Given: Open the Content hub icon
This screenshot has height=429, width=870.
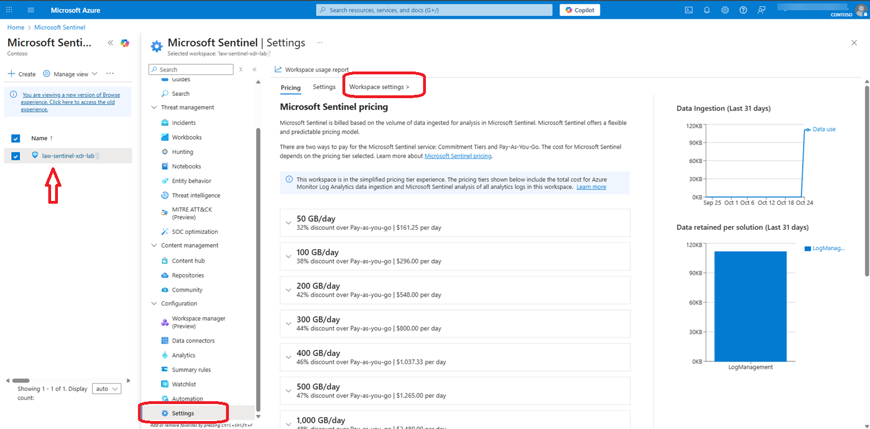Looking at the screenshot, I should coord(165,261).
